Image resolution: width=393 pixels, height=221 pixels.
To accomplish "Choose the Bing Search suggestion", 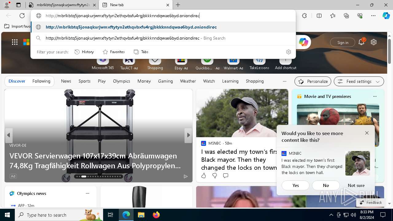I will pos(163,38).
